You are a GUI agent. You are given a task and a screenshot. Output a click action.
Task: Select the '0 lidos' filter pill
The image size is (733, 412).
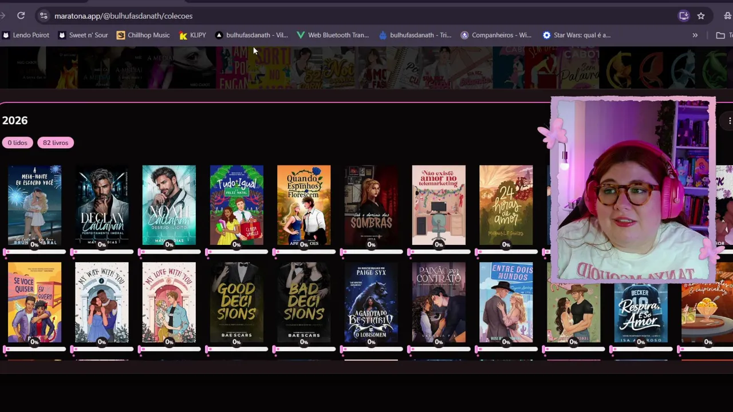pos(17,142)
